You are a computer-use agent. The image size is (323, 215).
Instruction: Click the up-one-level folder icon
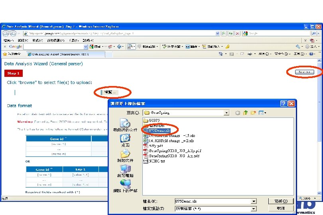point(245,113)
